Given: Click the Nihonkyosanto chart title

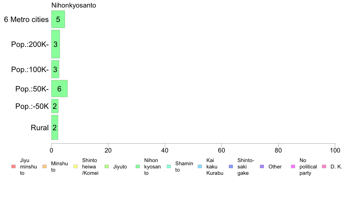Looking at the screenshot, I should (74, 5).
